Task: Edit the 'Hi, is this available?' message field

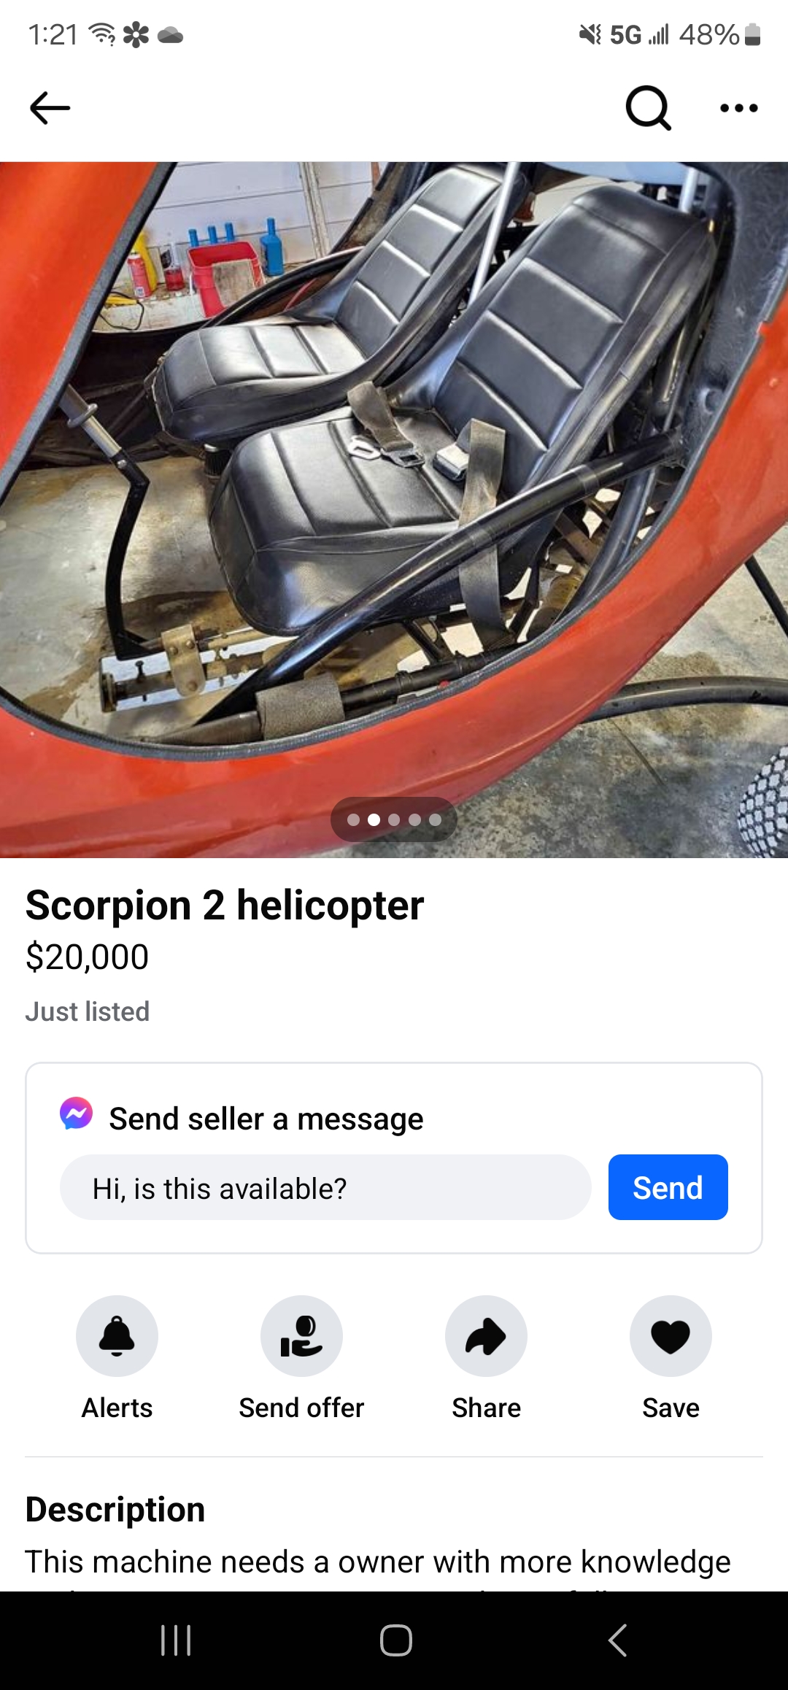Action: coord(325,1187)
